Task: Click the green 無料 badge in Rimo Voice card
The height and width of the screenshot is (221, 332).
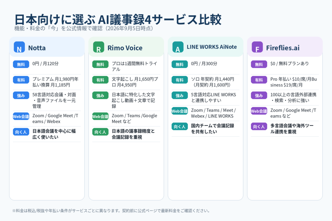Action: (101, 64)
